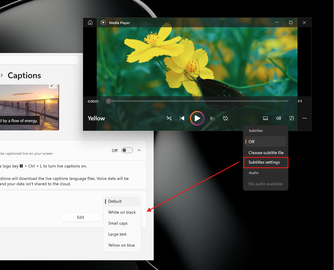Click No audio available entry

(265, 184)
